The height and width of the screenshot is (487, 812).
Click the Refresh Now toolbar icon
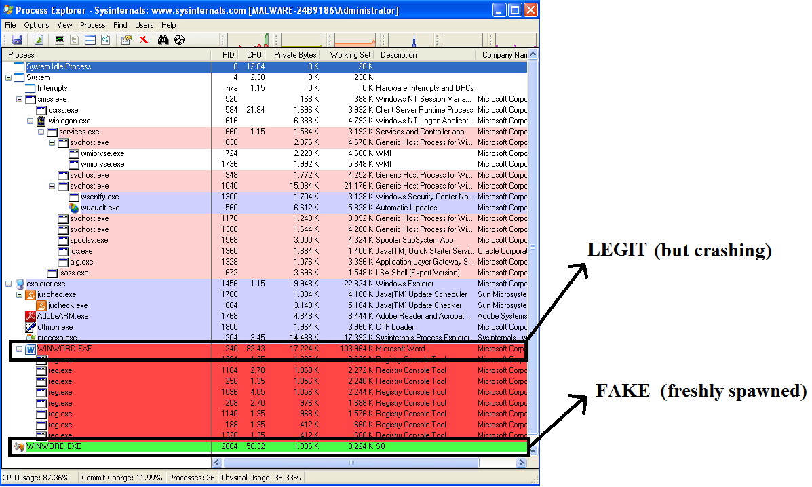[39, 40]
